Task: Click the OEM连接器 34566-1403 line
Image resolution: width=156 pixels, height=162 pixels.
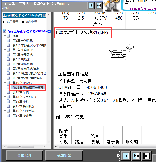Action: coord(83,88)
